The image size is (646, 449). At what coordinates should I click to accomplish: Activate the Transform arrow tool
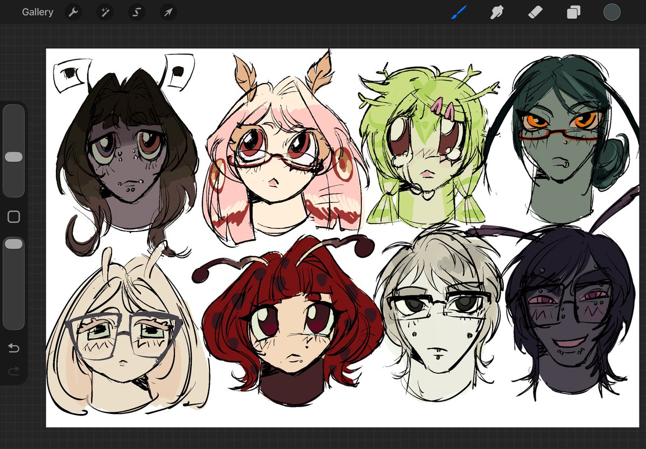(168, 12)
